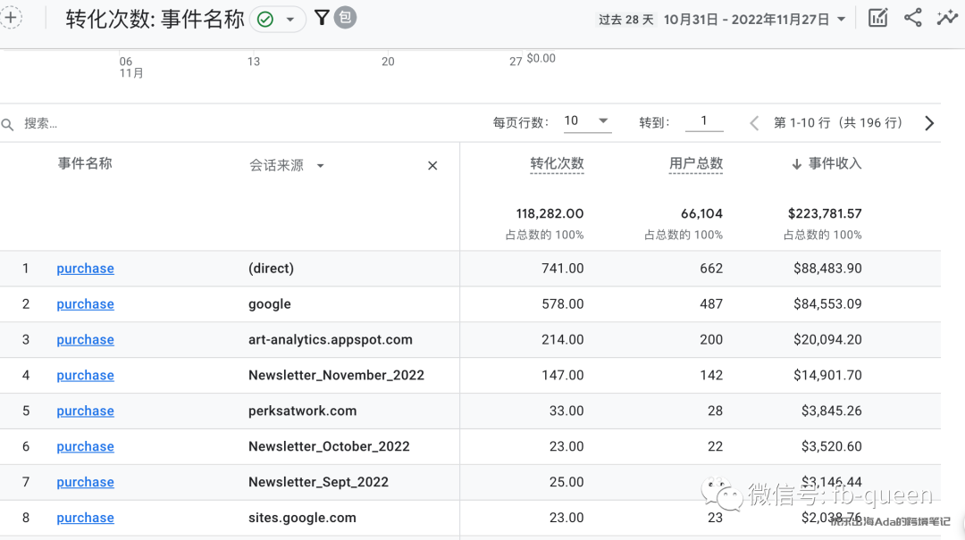This screenshot has height=540, width=965.
Task: Open the insights sparkline icon
Action: (947, 18)
